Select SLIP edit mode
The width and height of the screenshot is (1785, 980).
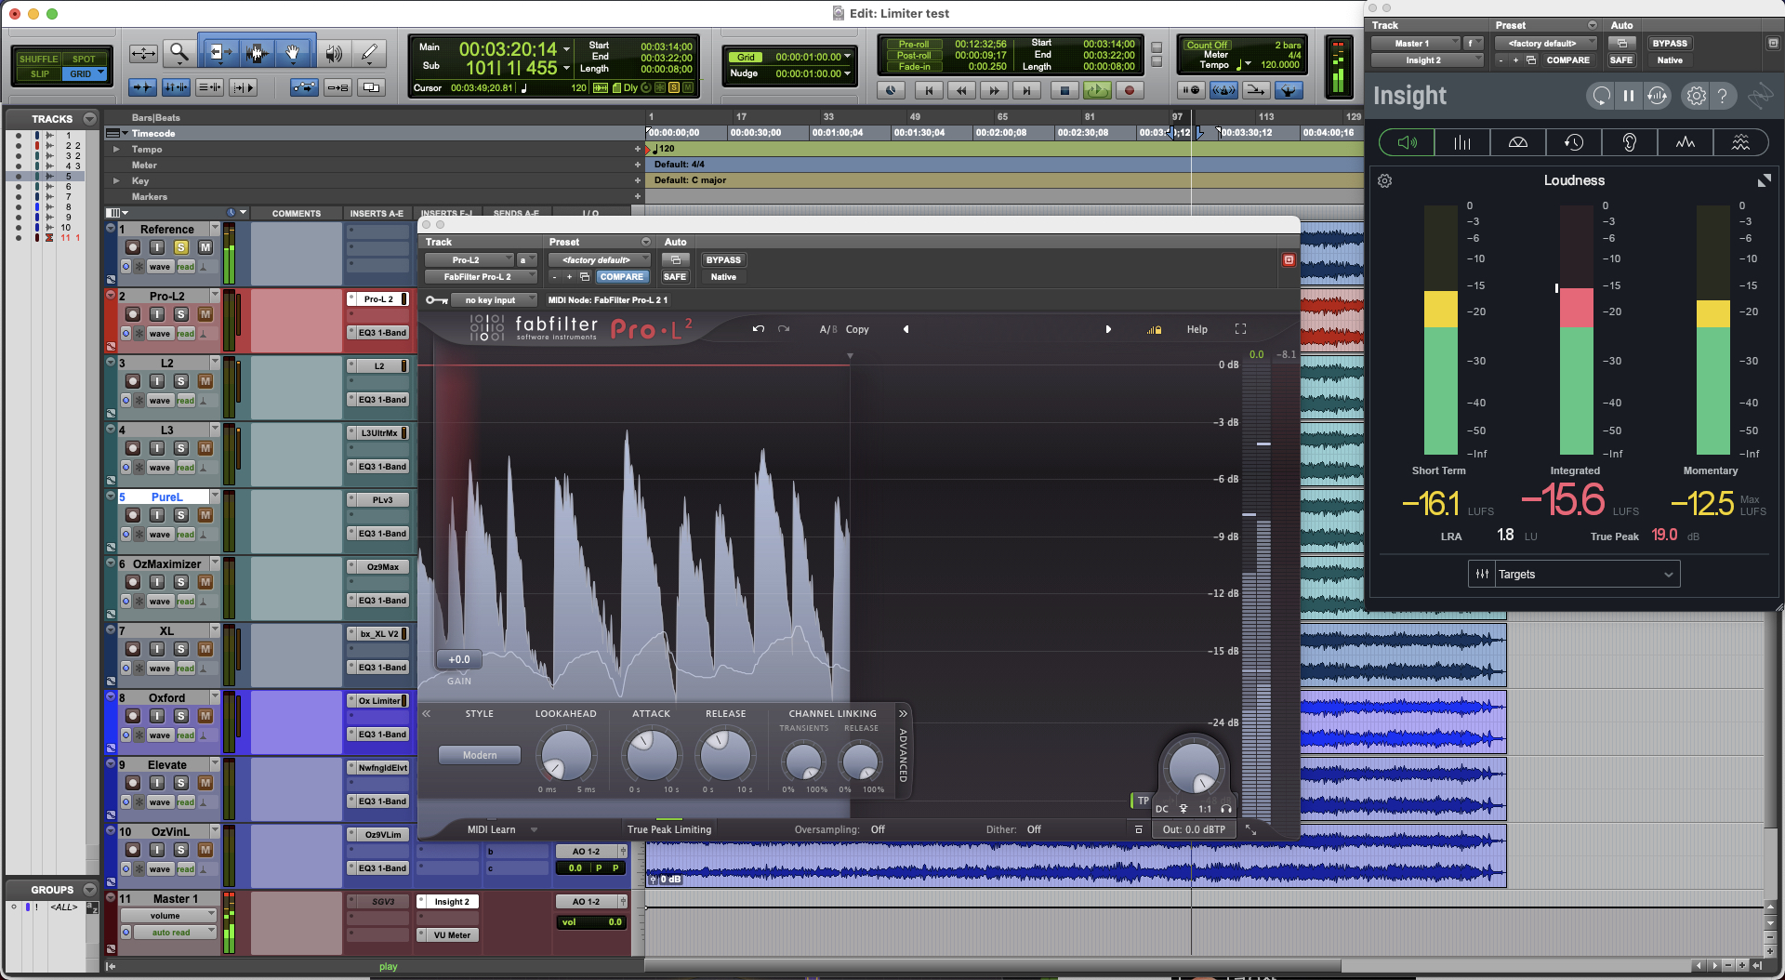pyautogui.click(x=39, y=74)
